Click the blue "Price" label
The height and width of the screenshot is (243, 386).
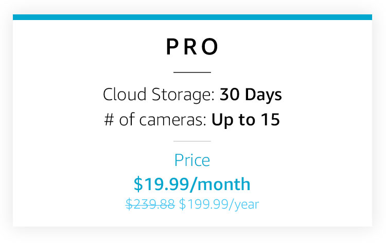pyautogui.click(x=192, y=160)
